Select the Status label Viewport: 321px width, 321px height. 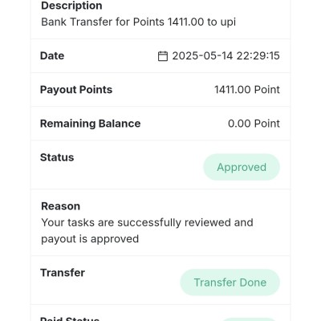(x=57, y=157)
